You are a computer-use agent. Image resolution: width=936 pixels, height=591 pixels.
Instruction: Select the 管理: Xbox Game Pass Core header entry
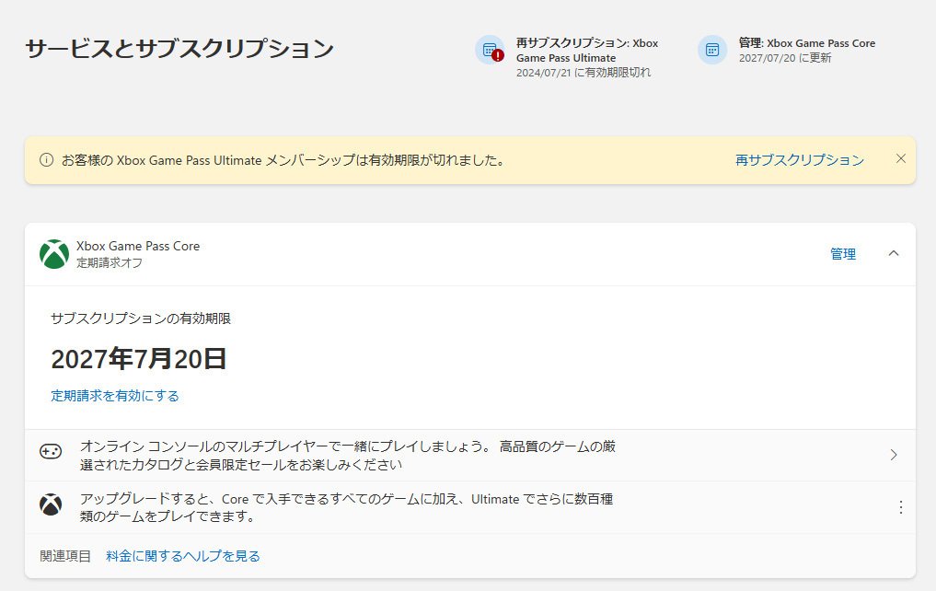click(x=806, y=50)
